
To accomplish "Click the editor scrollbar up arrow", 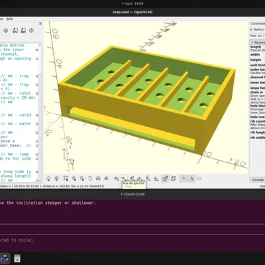I will pyautogui.click(x=40, y=45).
